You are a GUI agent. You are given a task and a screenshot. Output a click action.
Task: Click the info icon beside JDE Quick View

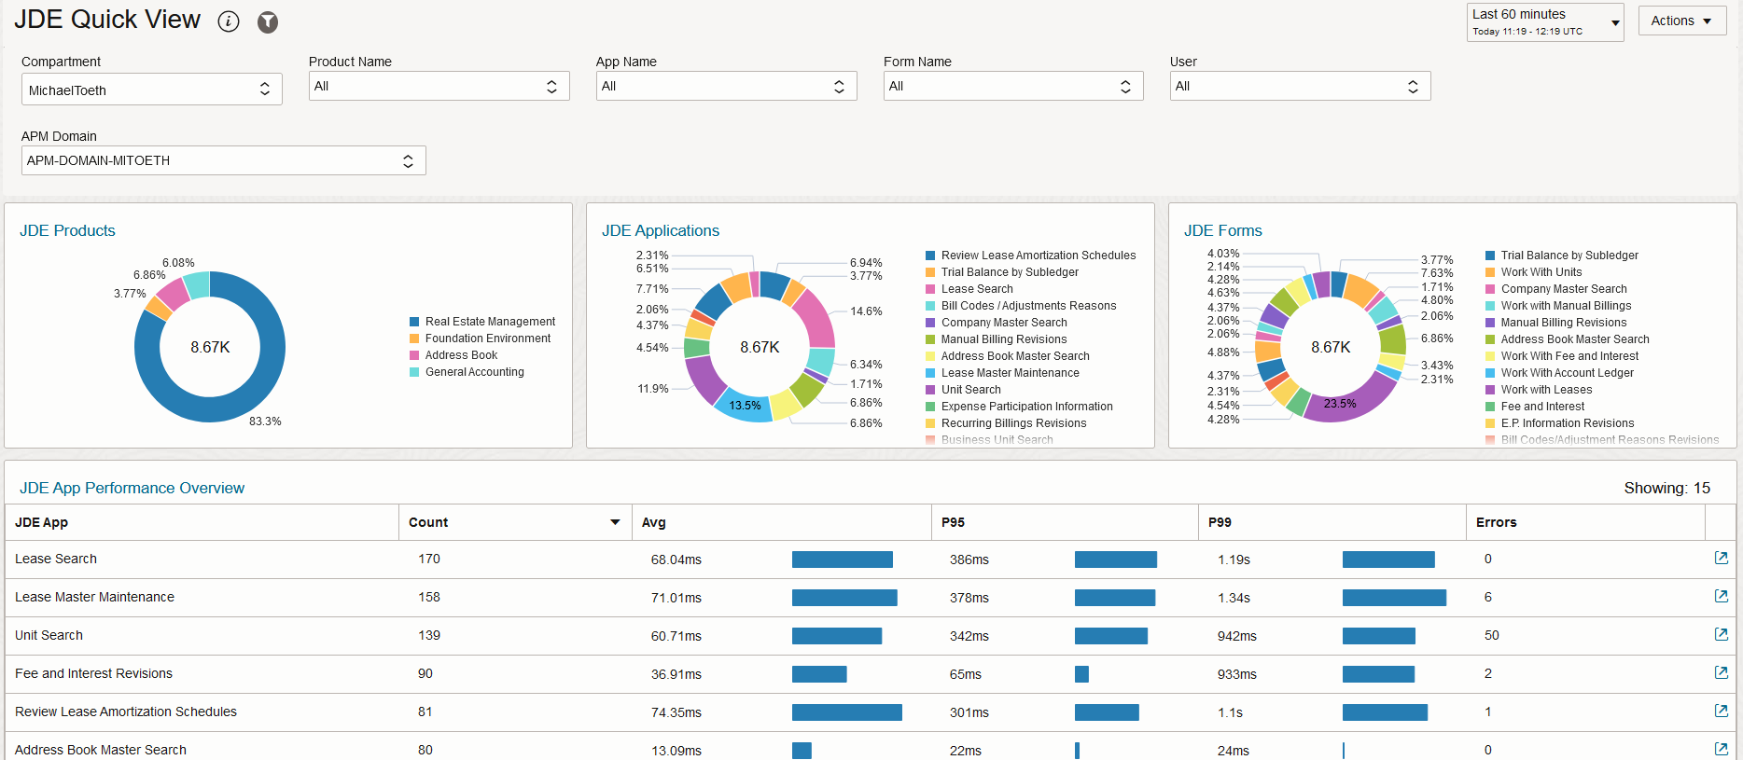[x=229, y=21]
